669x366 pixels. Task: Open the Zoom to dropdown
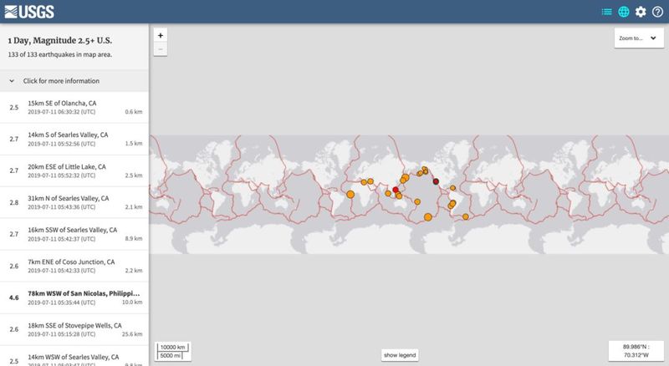click(639, 38)
